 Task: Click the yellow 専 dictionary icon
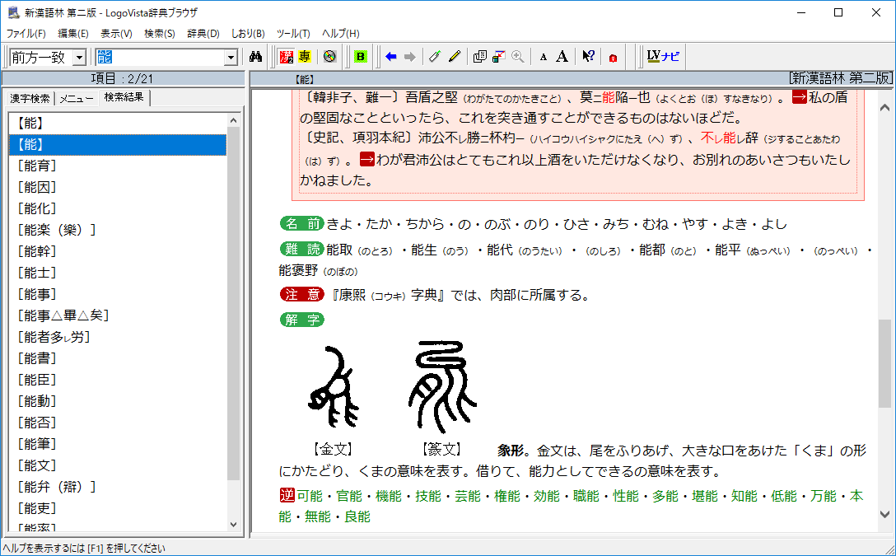305,57
